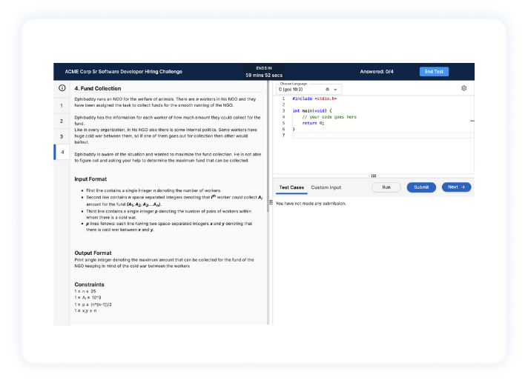Click empty line 7 in code editor
The image size is (528, 380).
(x=383, y=136)
